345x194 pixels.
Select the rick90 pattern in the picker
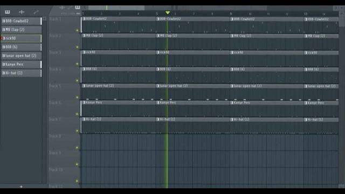click(22, 38)
